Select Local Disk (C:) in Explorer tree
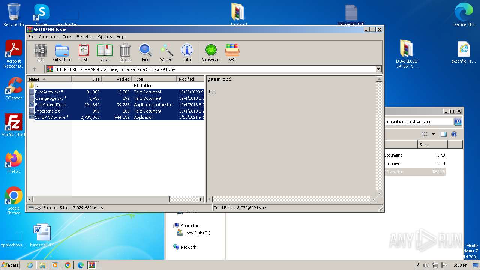This screenshot has height=270, width=480. pyautogui.click(x=193, y=233)
